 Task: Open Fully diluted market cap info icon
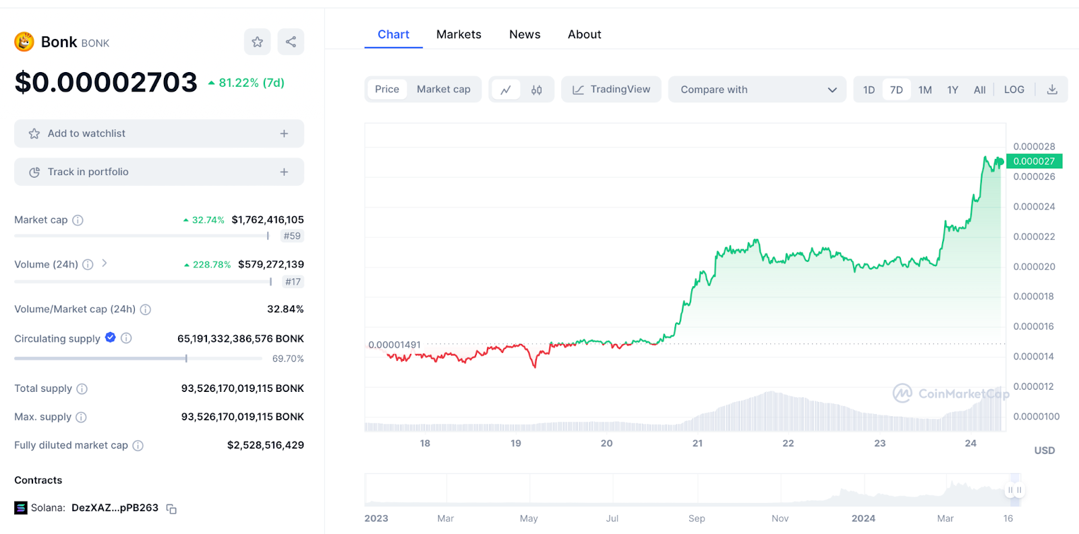click(x=138, y=445)
